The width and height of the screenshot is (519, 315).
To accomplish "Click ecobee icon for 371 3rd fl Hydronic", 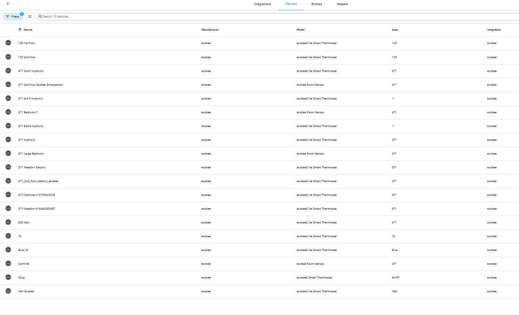I will point(8,98).
